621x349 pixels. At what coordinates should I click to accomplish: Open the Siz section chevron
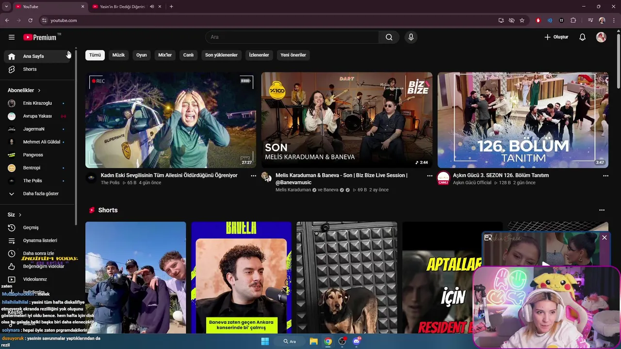pos(20,215)
